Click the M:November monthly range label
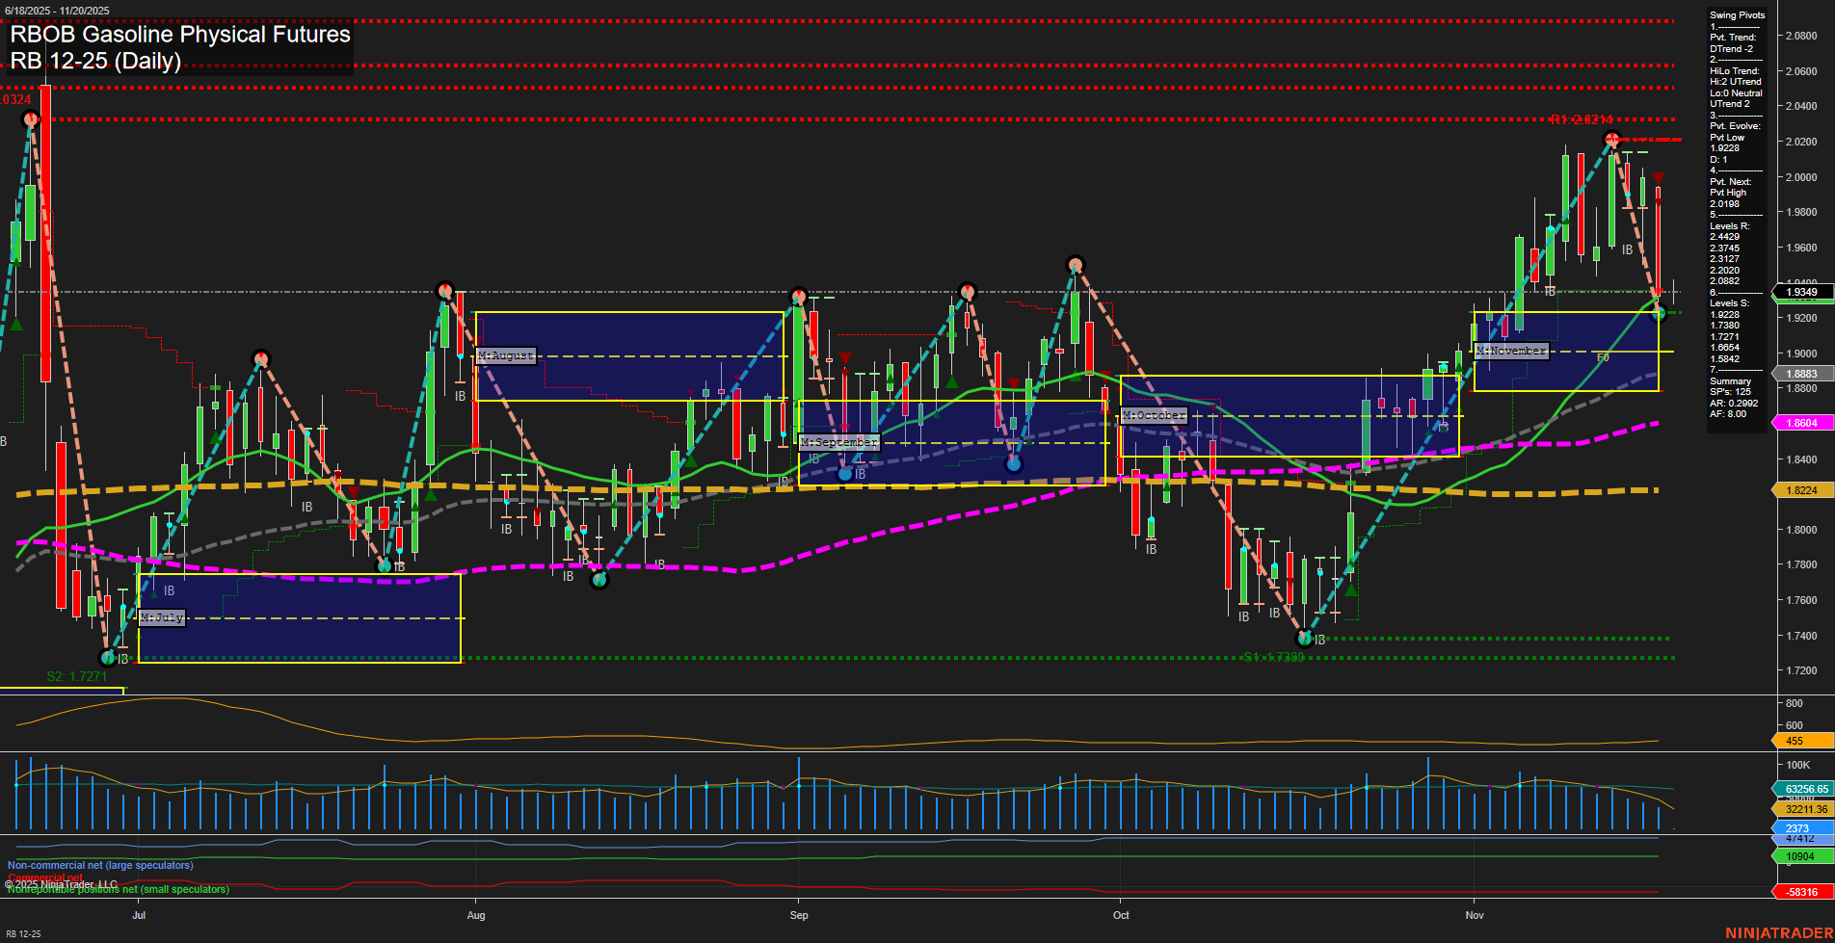This screenshot has width=1835, height=943. [1511, 351]
